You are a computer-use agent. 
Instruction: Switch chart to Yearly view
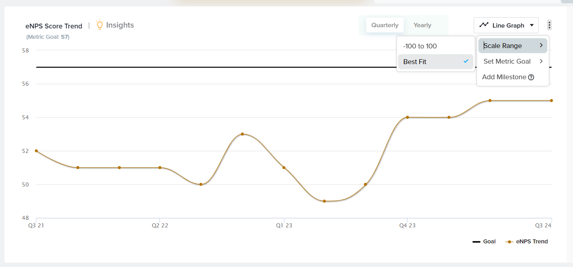pos(422,25)
